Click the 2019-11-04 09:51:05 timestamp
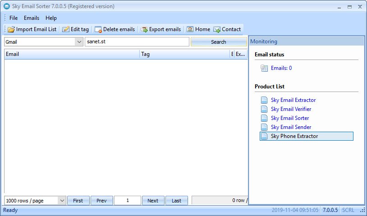 295,210
